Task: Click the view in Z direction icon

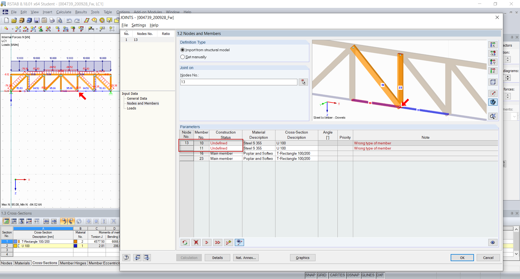Action: pyautogui.click(x=493, y=71)
